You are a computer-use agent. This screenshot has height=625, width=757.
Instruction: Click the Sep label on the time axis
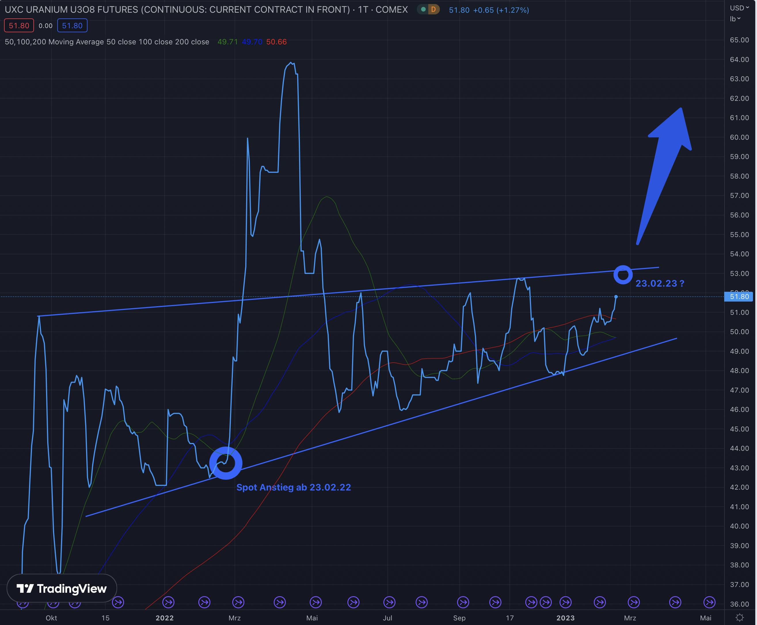click(x=459, y=618)
